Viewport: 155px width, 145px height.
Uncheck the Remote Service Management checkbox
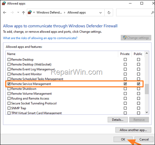9,84
